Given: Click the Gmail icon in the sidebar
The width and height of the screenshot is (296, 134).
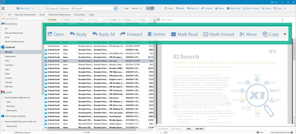Looking at the screenshot, I should tap(3, 92).
